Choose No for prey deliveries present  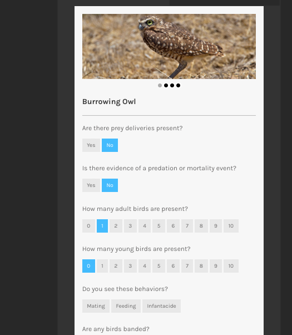110,145
